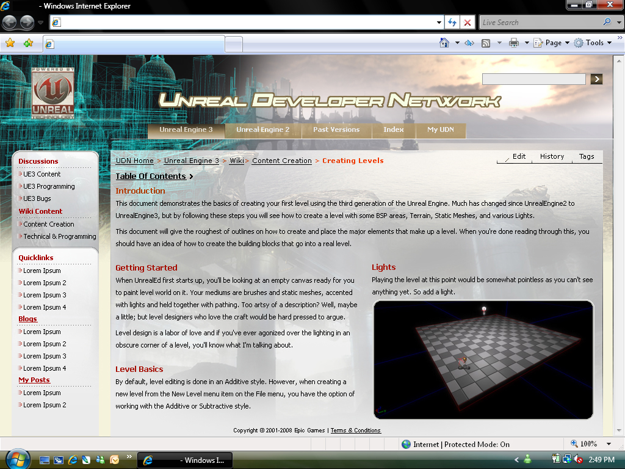625x469 pixels.
Task: Open Content Creation in the sidebar
Action: point(49,224)
